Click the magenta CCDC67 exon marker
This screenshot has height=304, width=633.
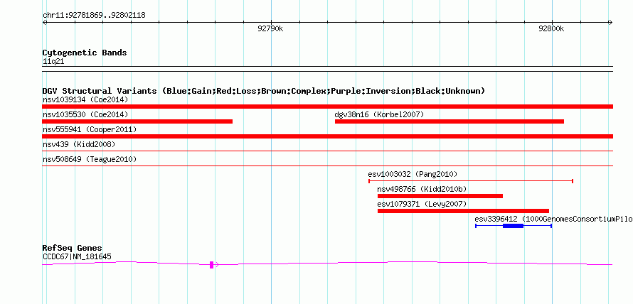click(x=211, y=265)
